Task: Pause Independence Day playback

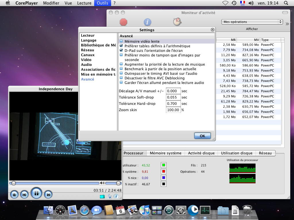Action: [x=36, y=193]
